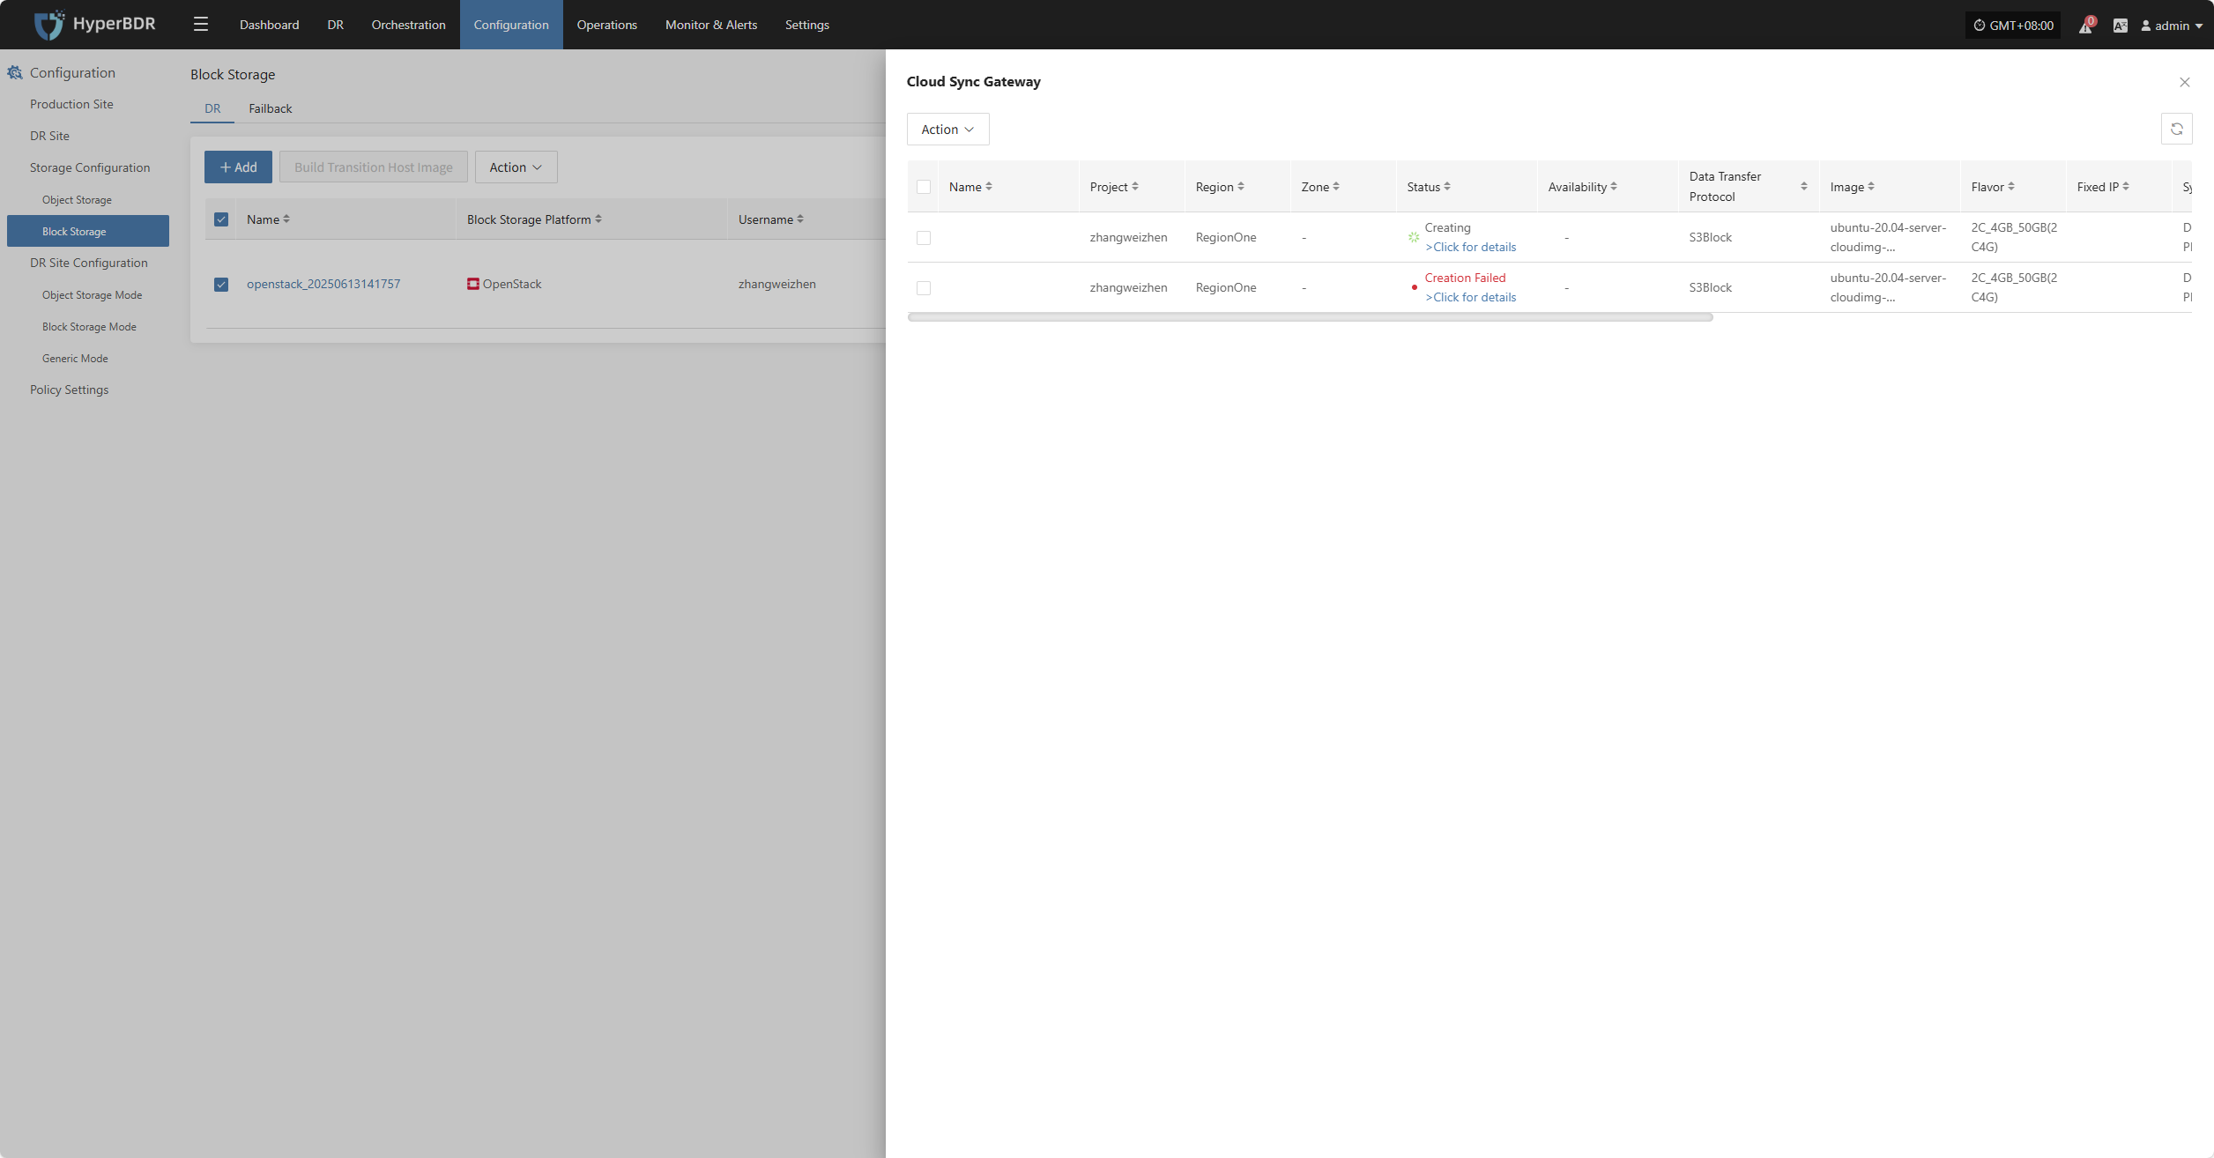Select Block Storage Mode in sidebar

click(x=89, y=327)
